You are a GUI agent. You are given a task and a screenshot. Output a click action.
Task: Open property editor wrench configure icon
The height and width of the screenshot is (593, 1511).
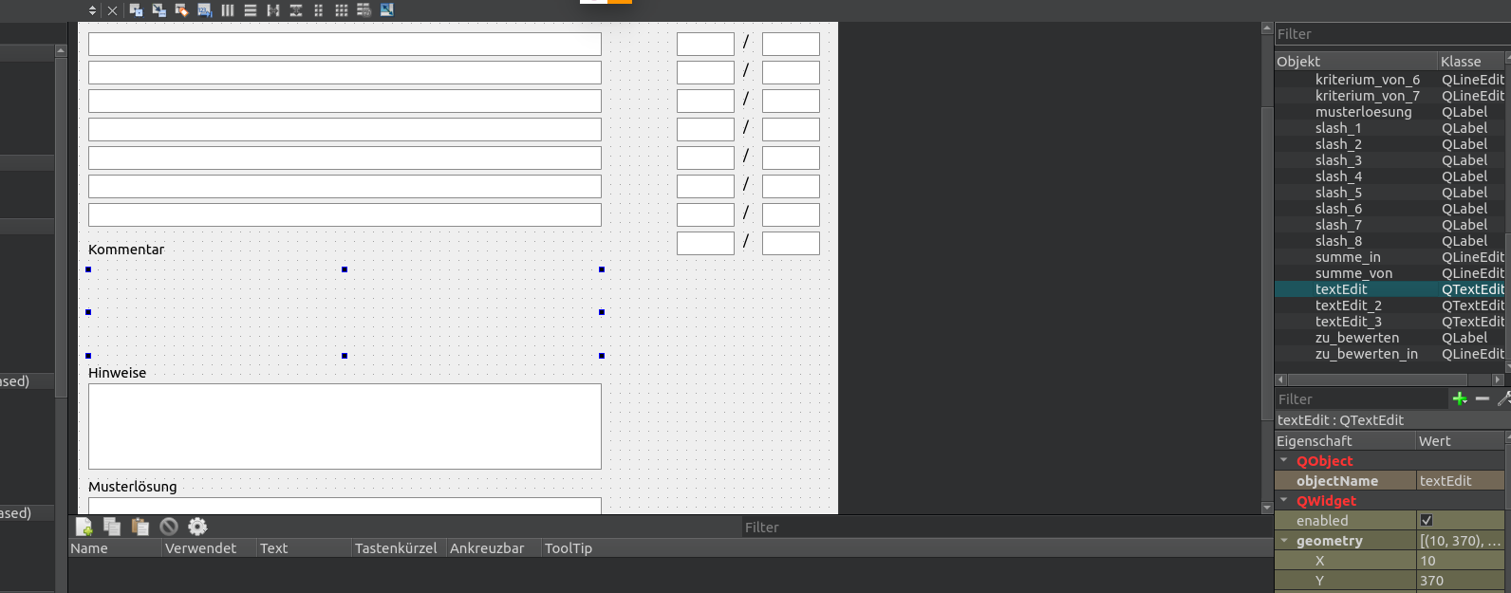pos(1503,399)
